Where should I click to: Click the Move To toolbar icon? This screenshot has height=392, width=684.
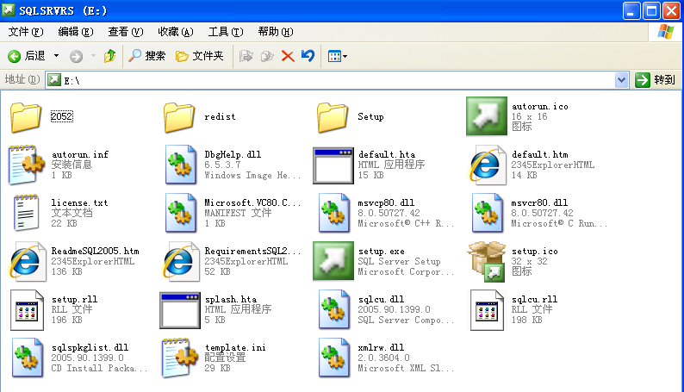[246, 56]
